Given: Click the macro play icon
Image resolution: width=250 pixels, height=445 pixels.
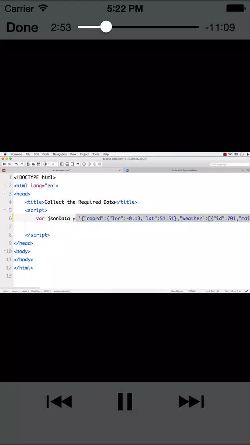Looking at the screenshot, I should tap(94, 164).
